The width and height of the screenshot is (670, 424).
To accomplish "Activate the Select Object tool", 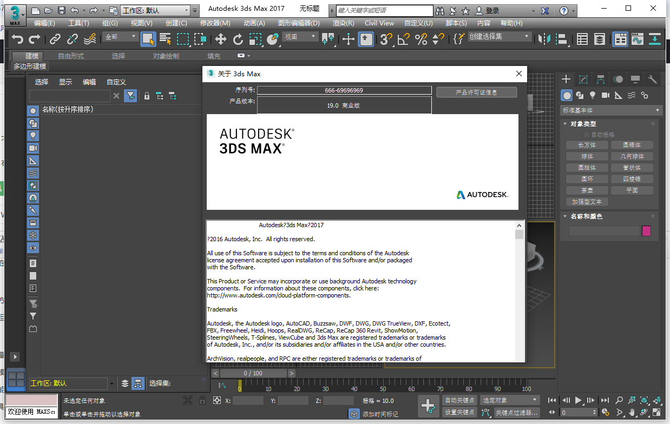I will pos(148,39).
